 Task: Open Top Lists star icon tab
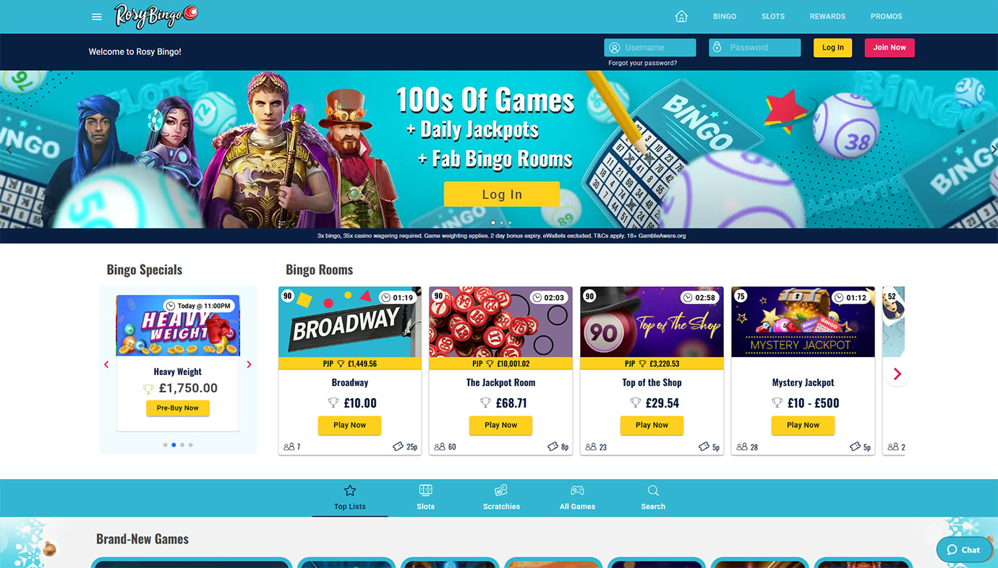[350, 491]
